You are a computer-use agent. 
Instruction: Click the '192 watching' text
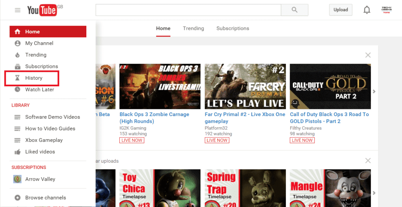click(x=218, y=134)
